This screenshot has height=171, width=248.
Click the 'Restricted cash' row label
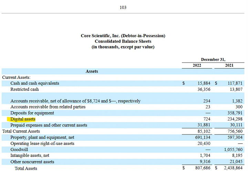(x=24, y=89)
